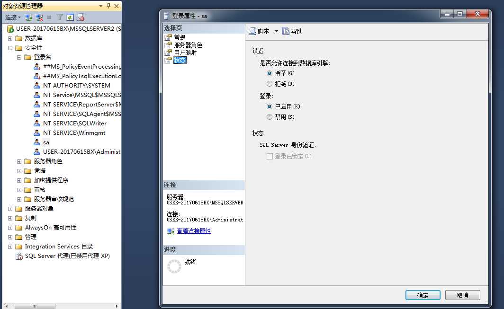Select NT AUTHORITY\SYSTEM login
The image size is (504, 309).
[77, 86]
